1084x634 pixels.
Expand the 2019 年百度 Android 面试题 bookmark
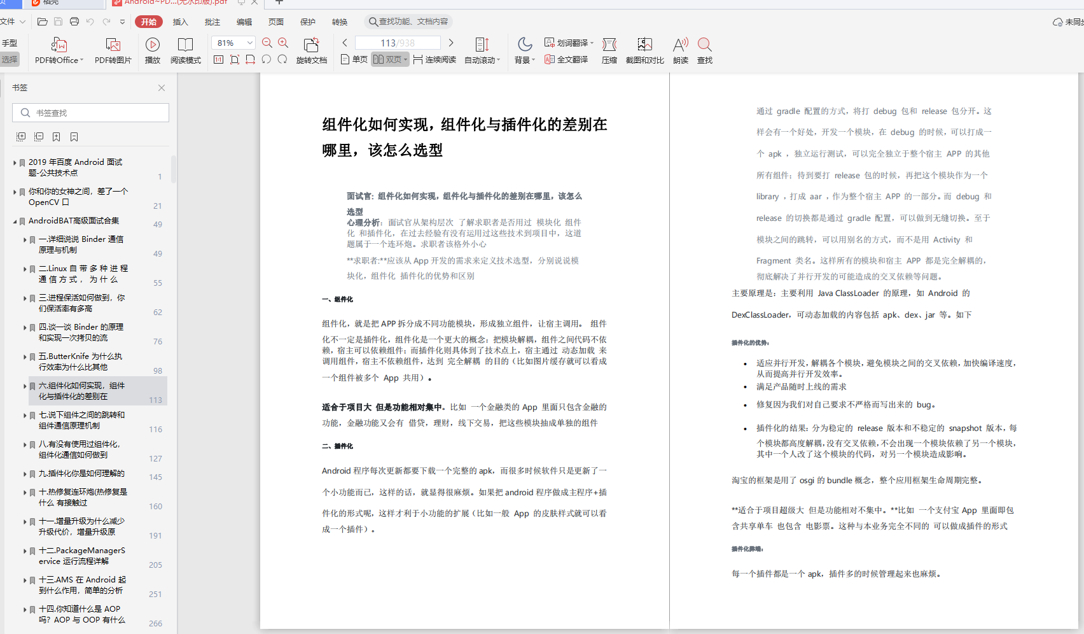pyautogui.click(x=15, y=163)
